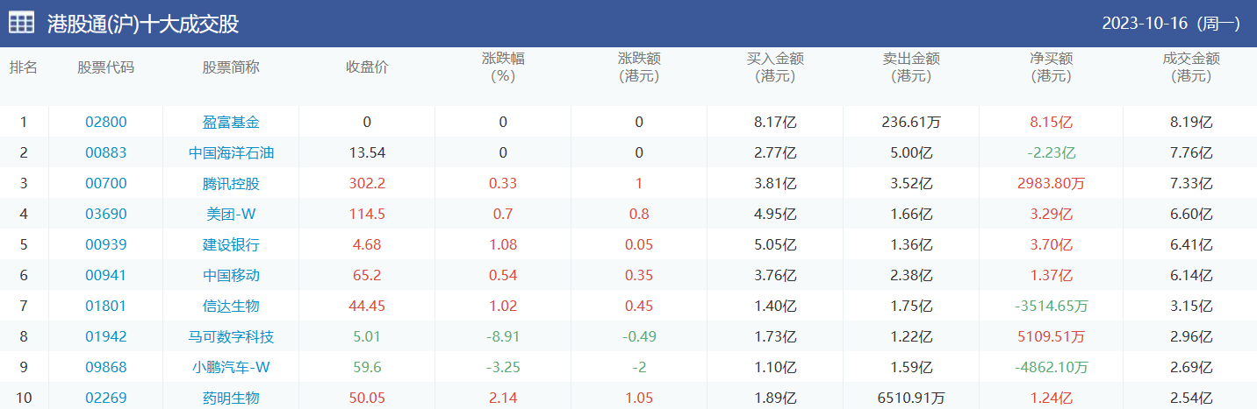
Task: Click stock code 03690
Action: click(x=105, y=215)
